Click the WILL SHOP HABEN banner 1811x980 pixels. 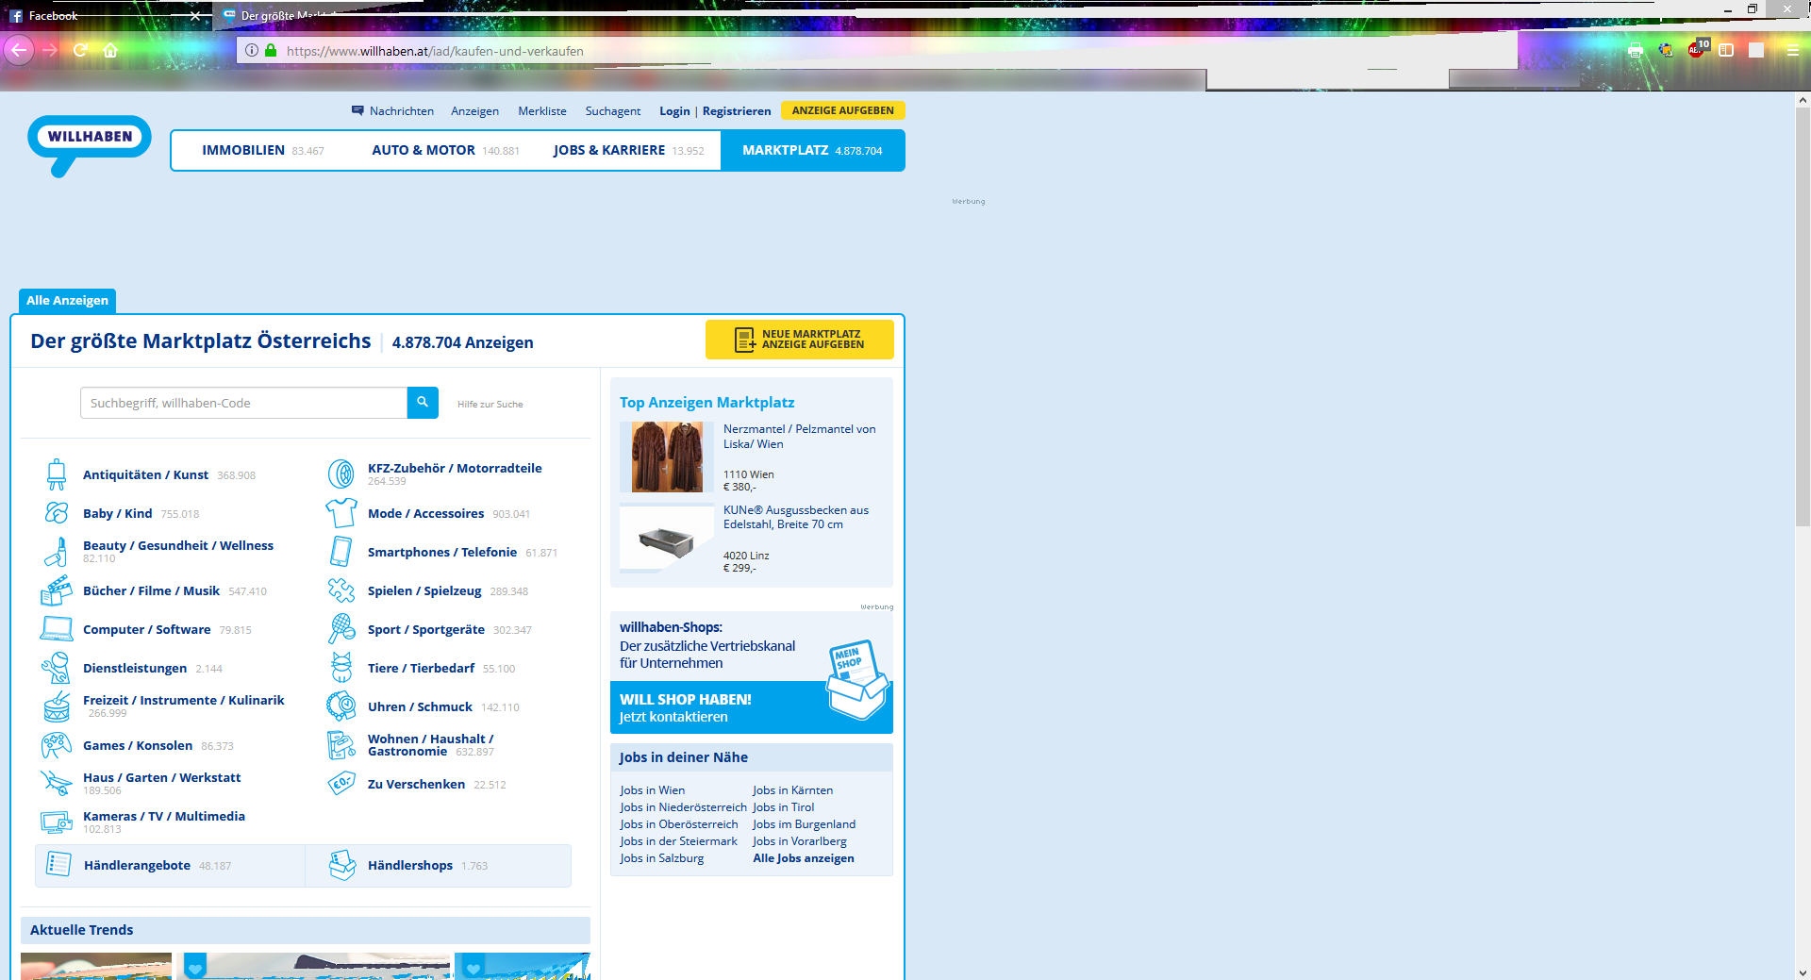click(x=752, y=707)
